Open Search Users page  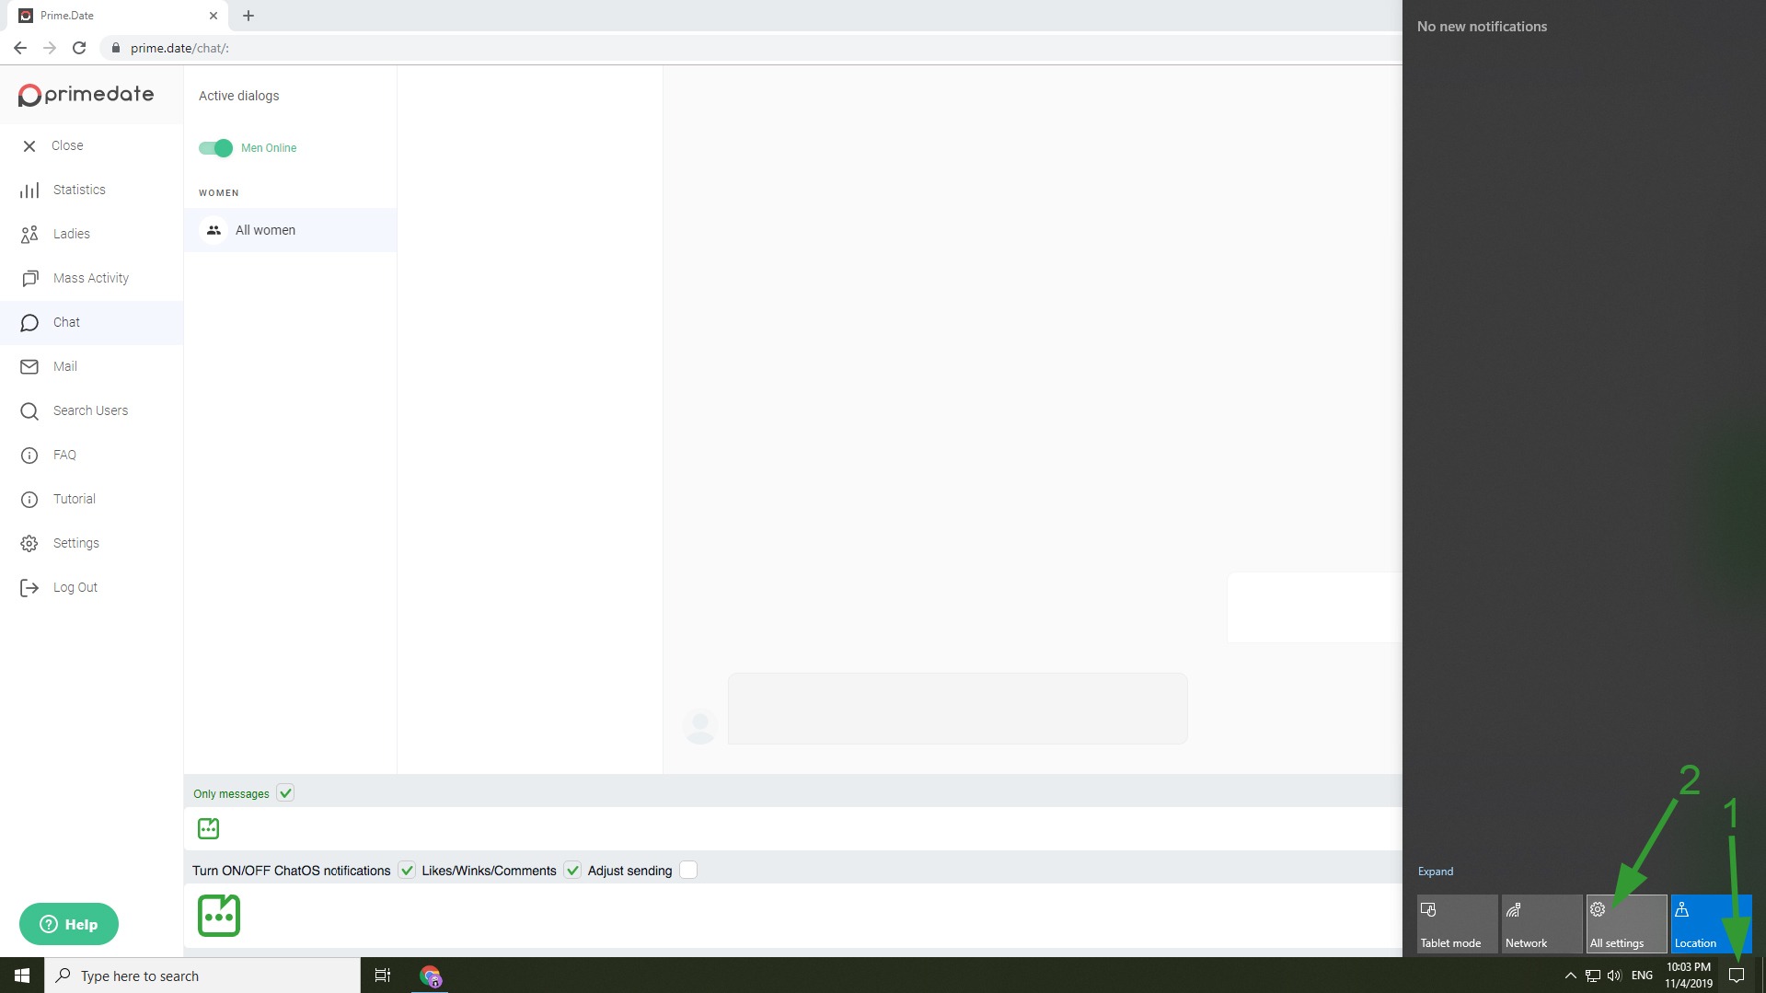tap(91, 411)
